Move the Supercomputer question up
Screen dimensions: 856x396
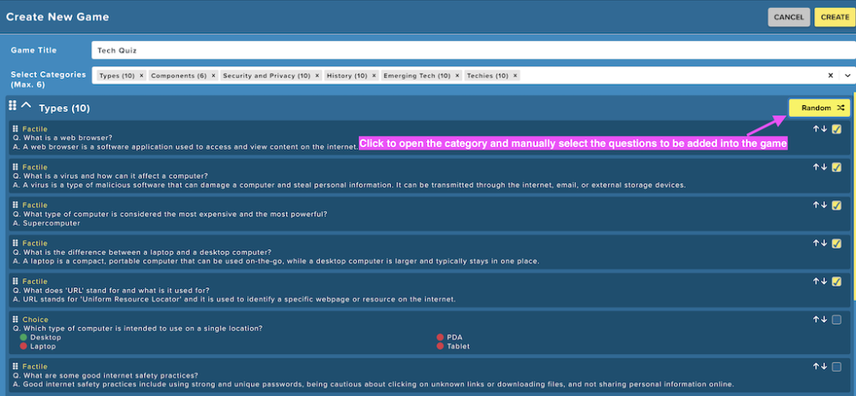point(816,205)
